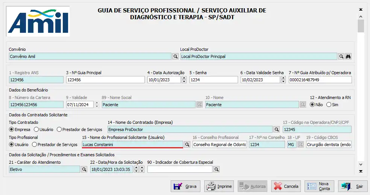
Task: Print the form with Imprime button
Action: (219, 186)
